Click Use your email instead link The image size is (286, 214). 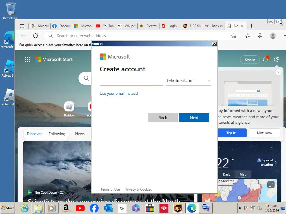click(x=119, y=93)
